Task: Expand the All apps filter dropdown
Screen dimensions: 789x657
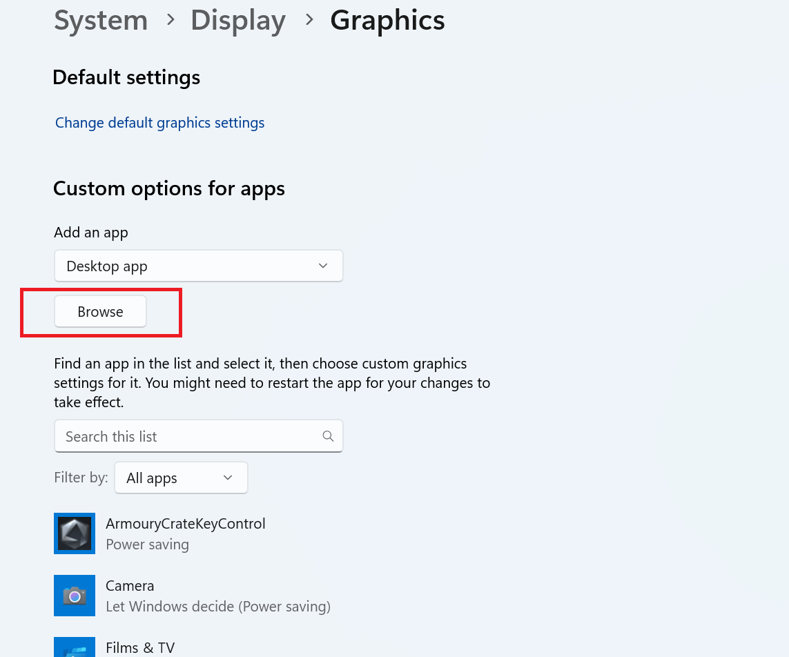Action: pyautogui.click(x=181, y=478)
